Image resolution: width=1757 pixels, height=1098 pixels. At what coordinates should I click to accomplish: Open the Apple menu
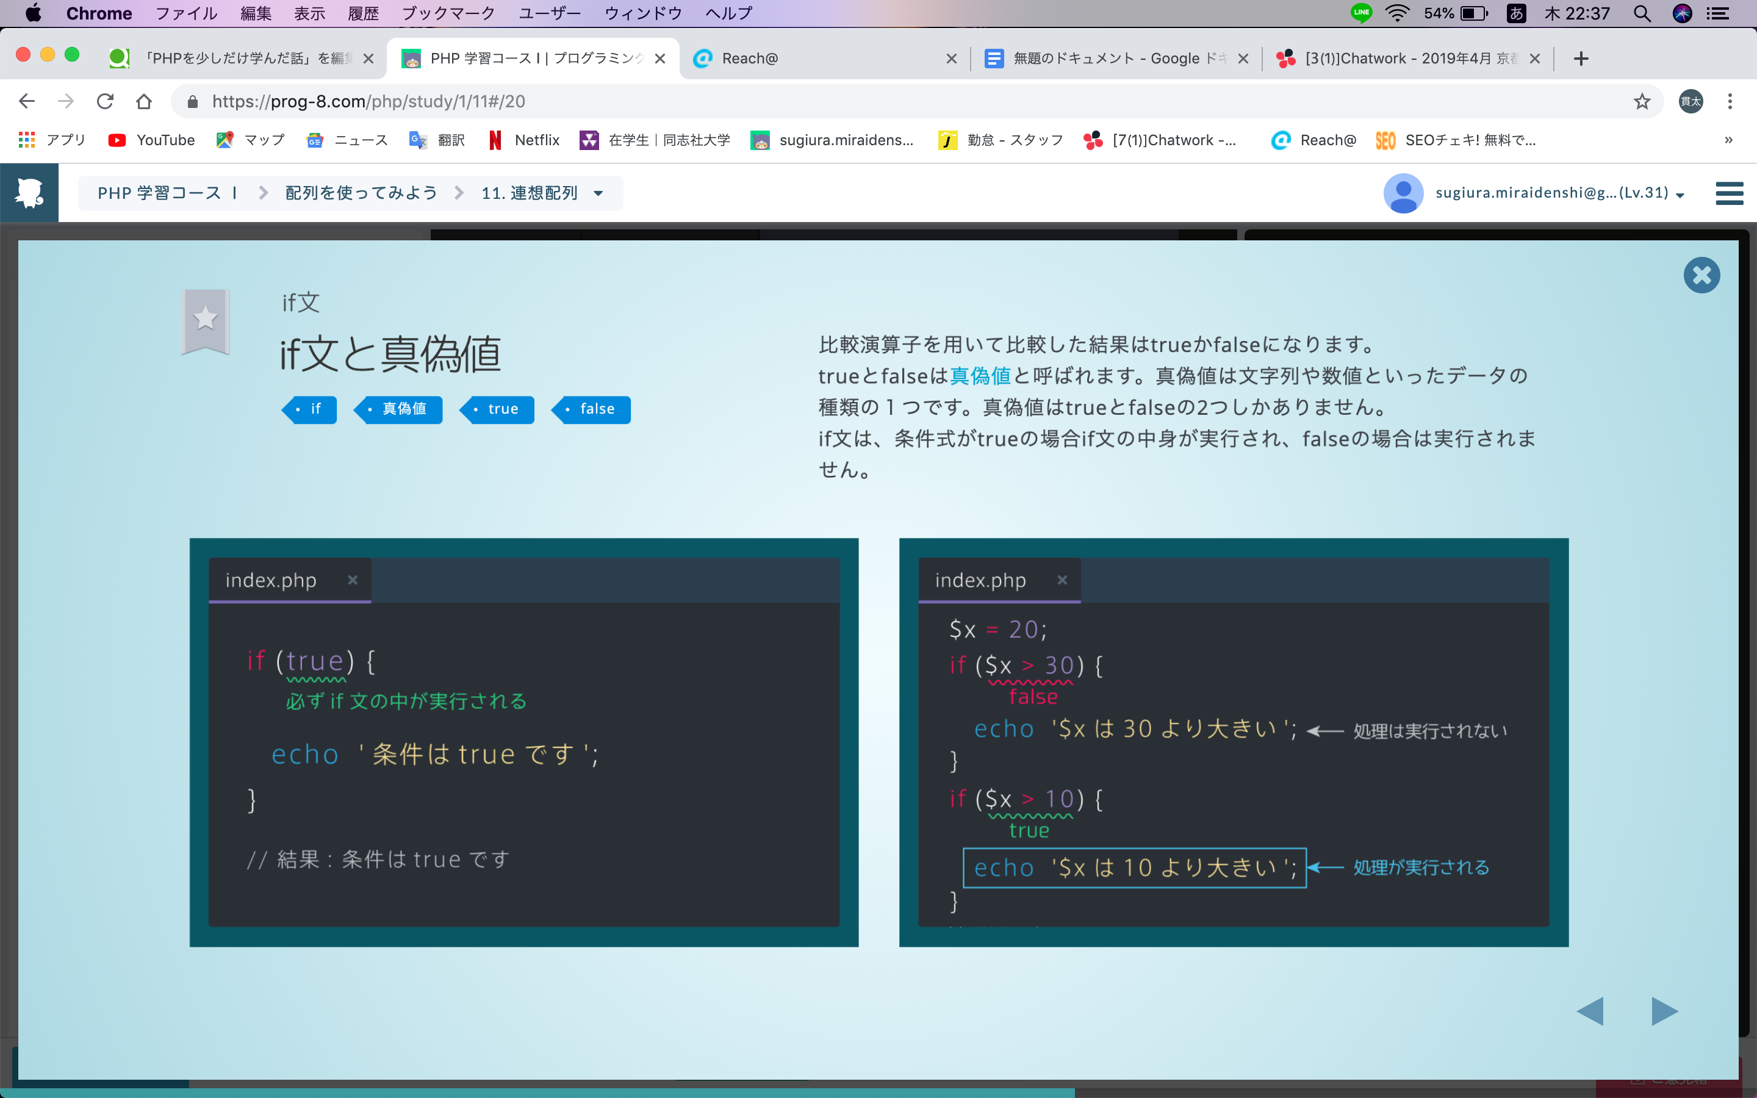coord(34,13)
